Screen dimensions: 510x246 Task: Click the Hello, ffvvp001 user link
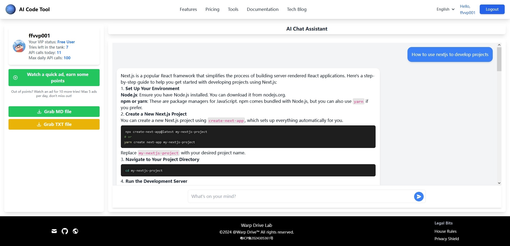467,9
